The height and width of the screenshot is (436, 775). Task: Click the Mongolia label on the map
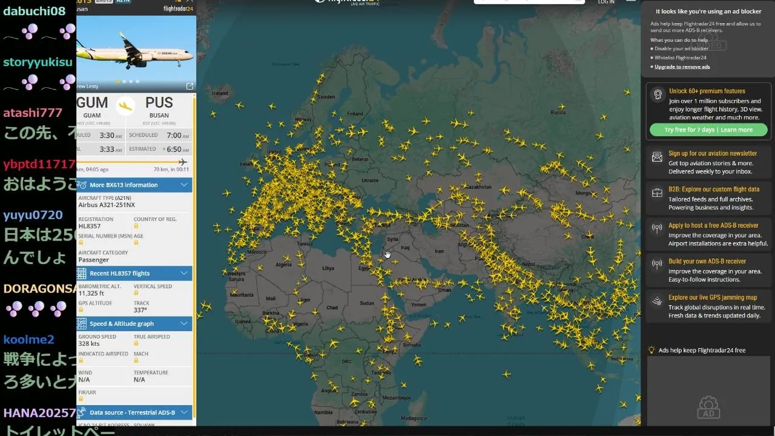pos(585,193)
